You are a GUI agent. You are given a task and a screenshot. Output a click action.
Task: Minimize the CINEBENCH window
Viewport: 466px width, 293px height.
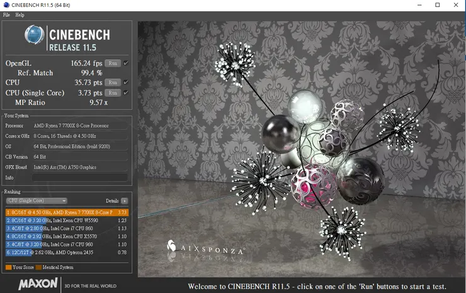coord(419,5)
